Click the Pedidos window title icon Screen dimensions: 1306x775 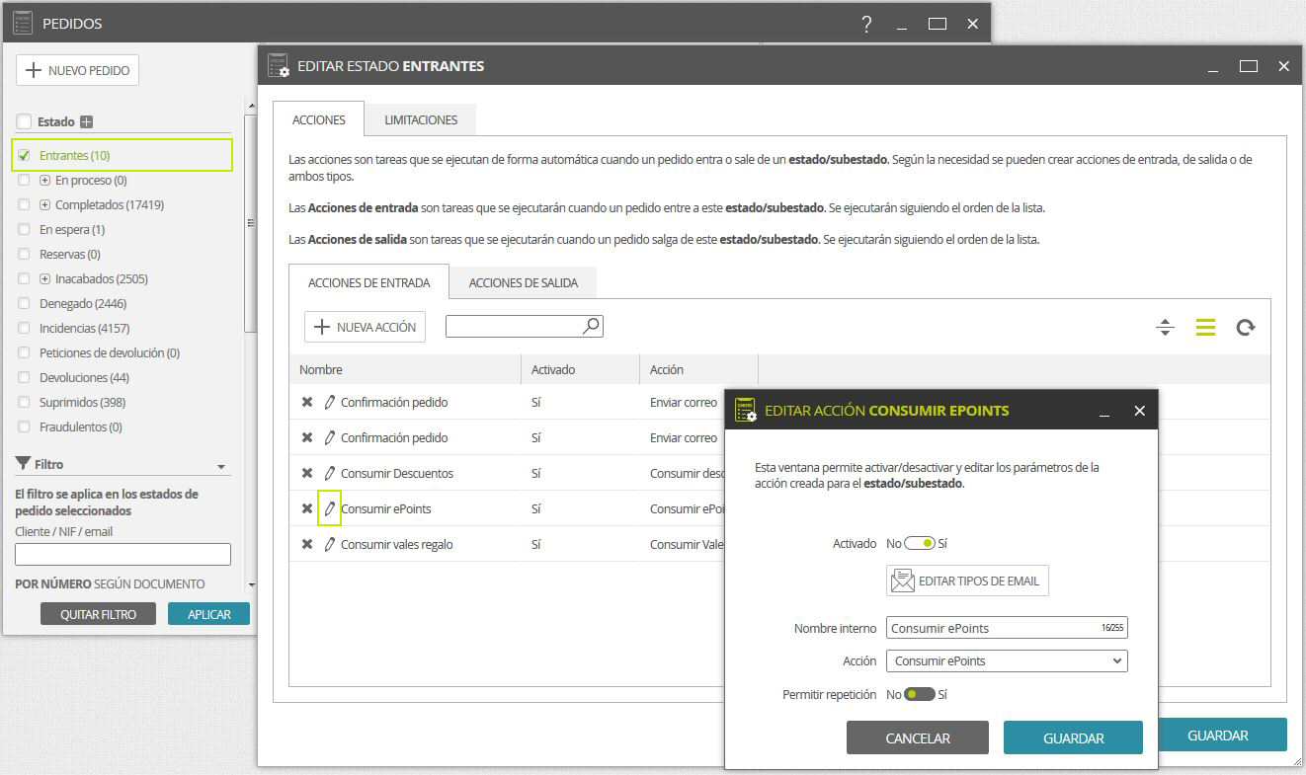click(23, 23)
